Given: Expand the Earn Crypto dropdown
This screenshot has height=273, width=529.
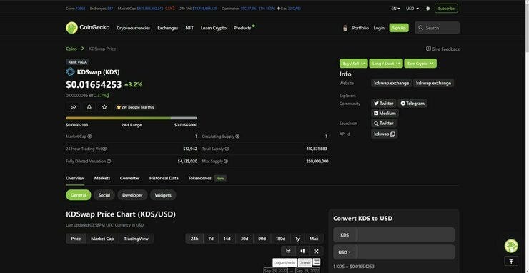Looking at the screenshot, I should click(x=420, y=64).
